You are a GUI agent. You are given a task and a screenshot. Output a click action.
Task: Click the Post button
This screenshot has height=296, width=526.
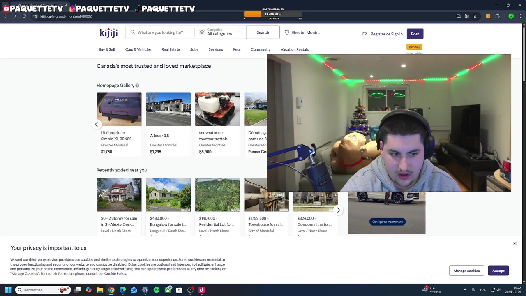[x=415, y=34]
